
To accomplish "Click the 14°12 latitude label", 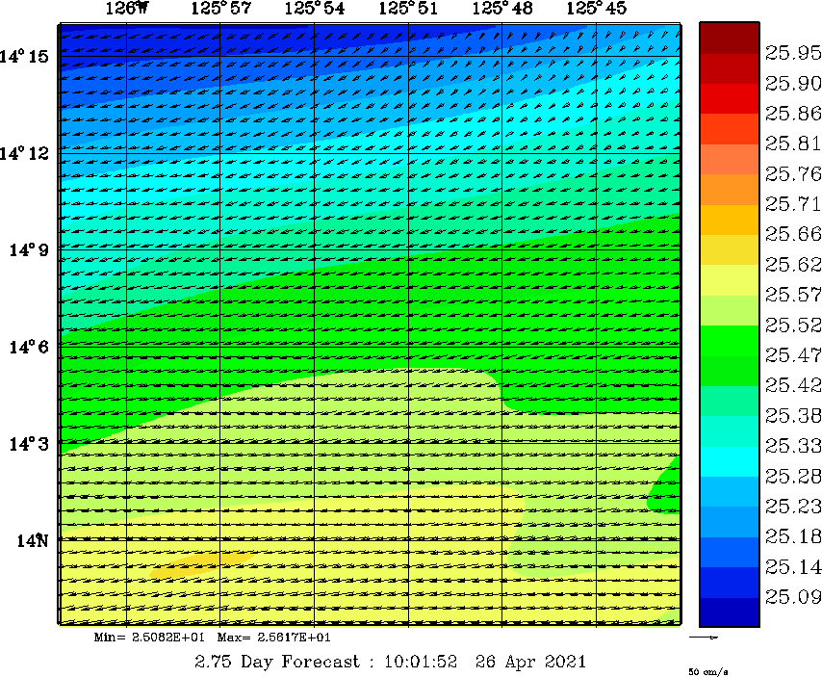I will 24,153.
